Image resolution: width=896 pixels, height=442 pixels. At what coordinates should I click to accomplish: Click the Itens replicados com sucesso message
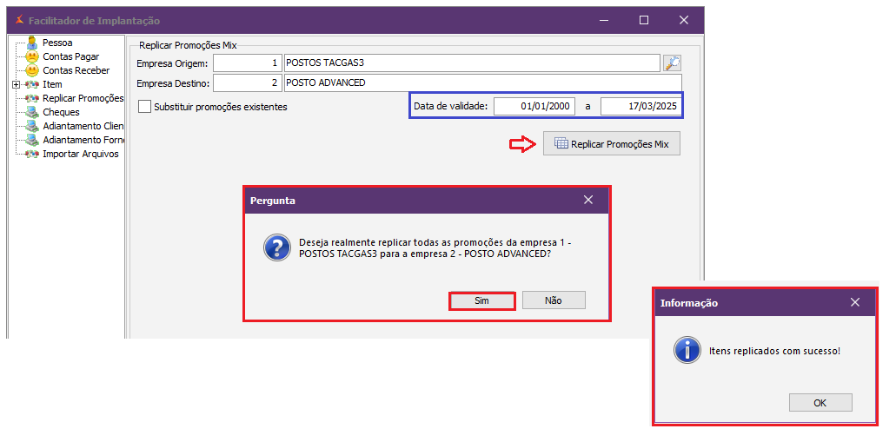[x=775, y=350]
